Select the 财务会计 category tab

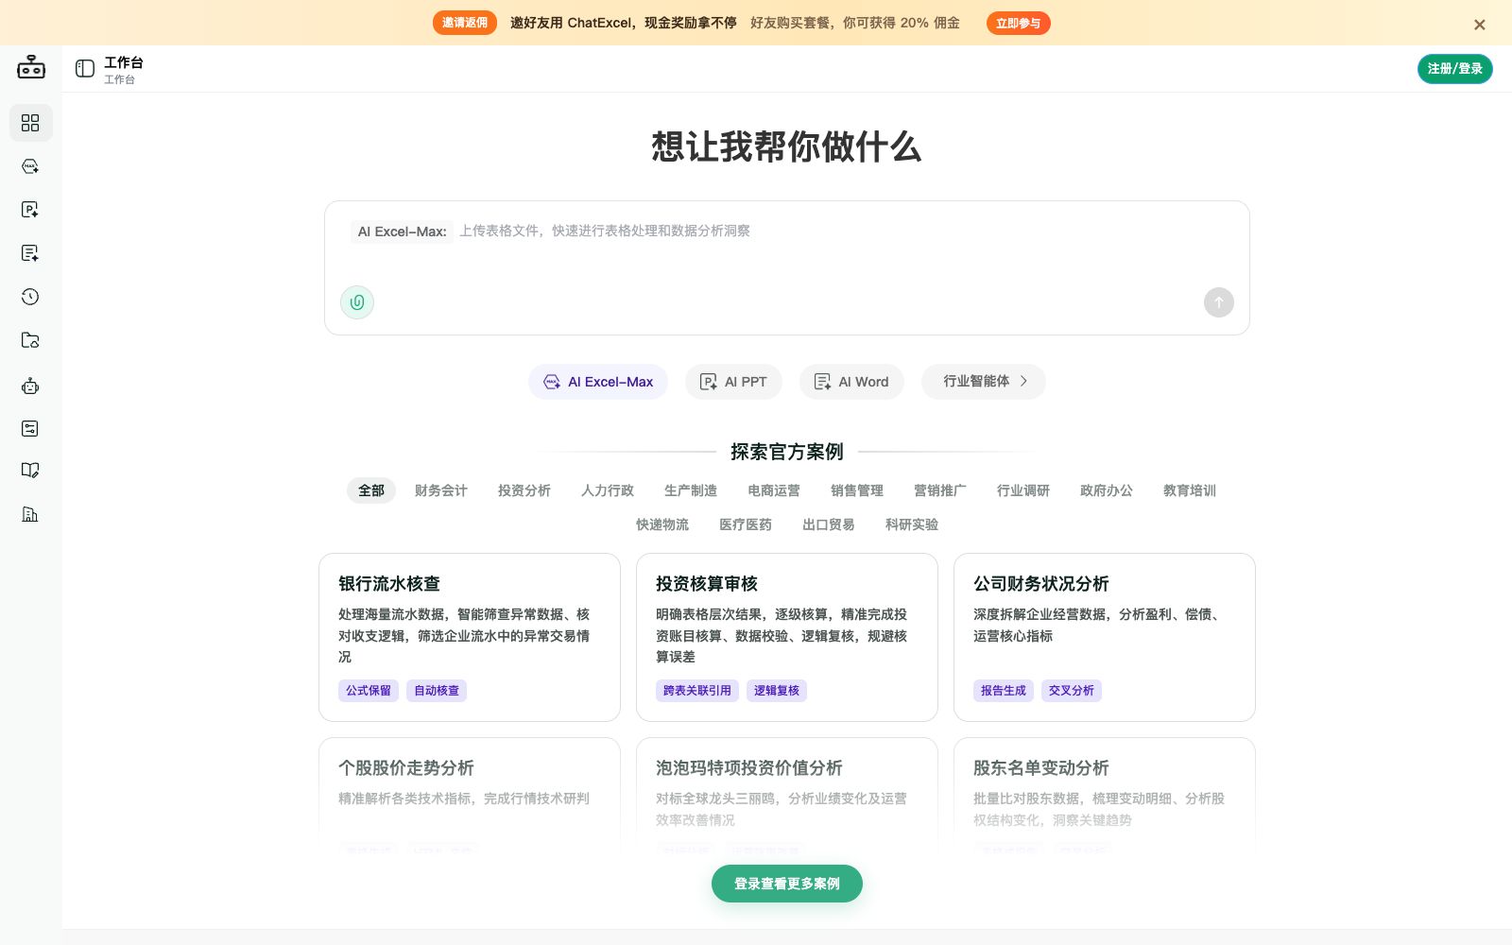tap(441, 490)
